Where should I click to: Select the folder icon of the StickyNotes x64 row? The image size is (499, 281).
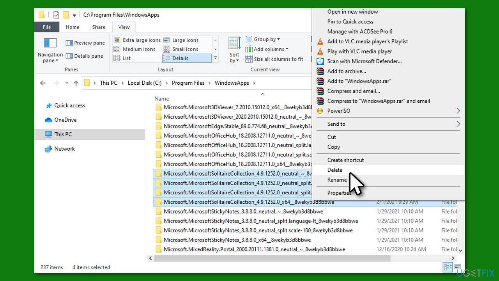[158, 240]
